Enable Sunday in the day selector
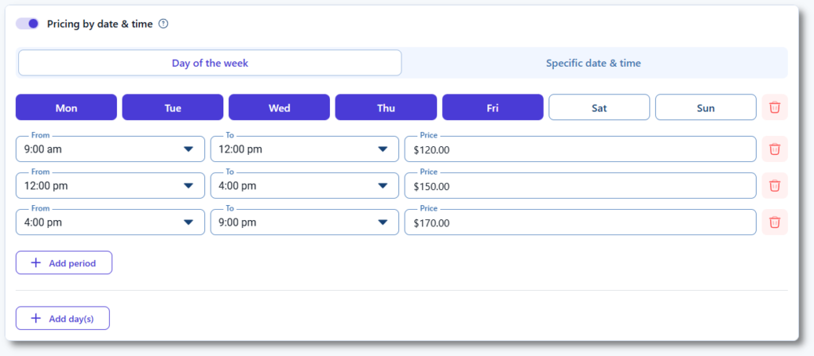Image resolution: width=814 pixels, height=356 pixels. 705,107
